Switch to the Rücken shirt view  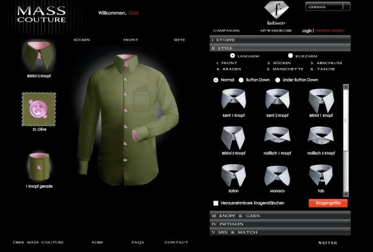point(82,40)
